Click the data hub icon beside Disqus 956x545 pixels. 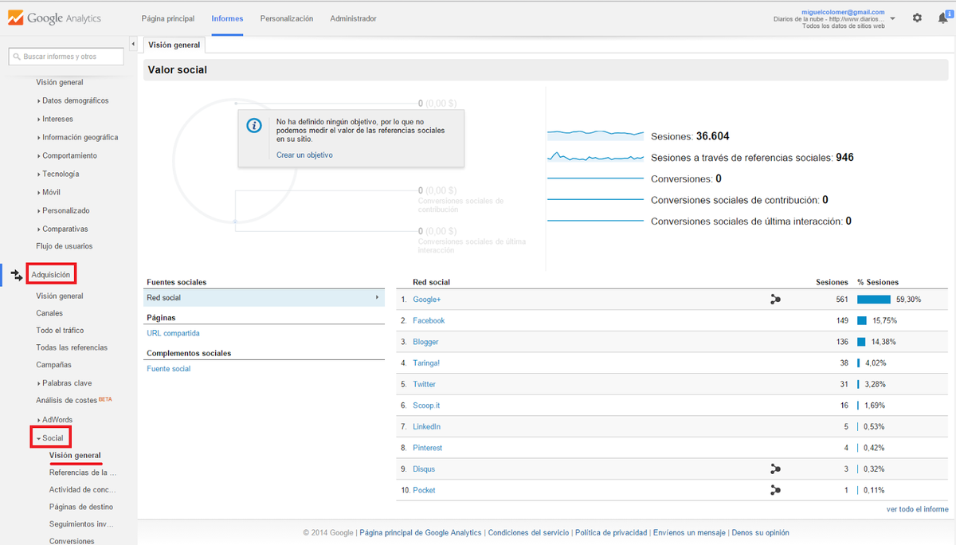click(775, 469)
